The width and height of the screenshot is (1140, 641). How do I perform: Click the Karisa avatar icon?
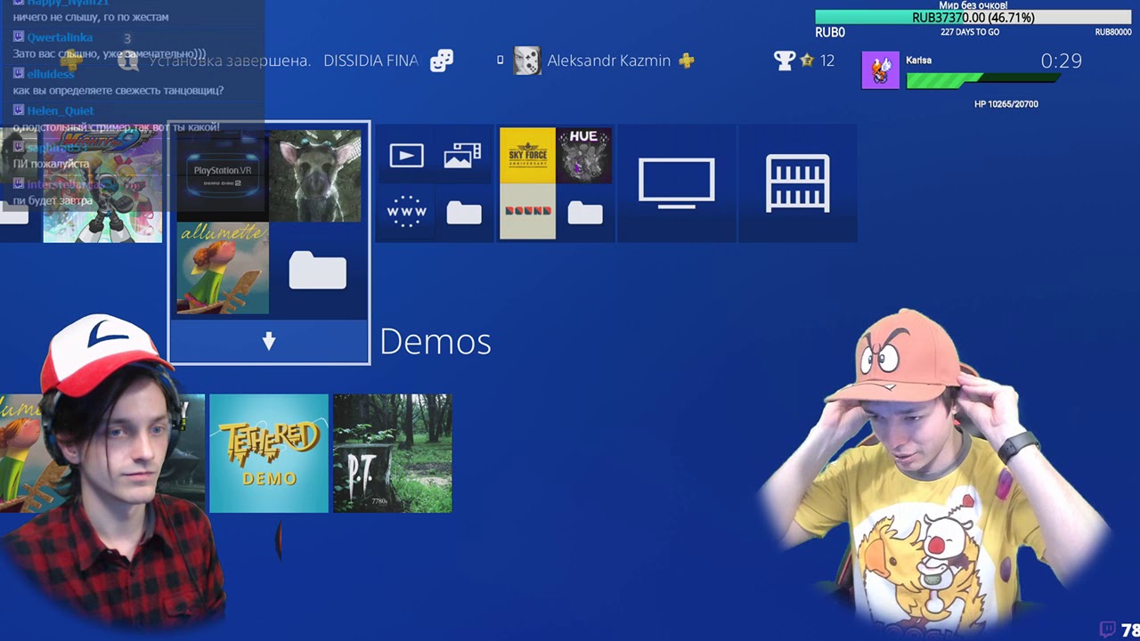(881, 70)
